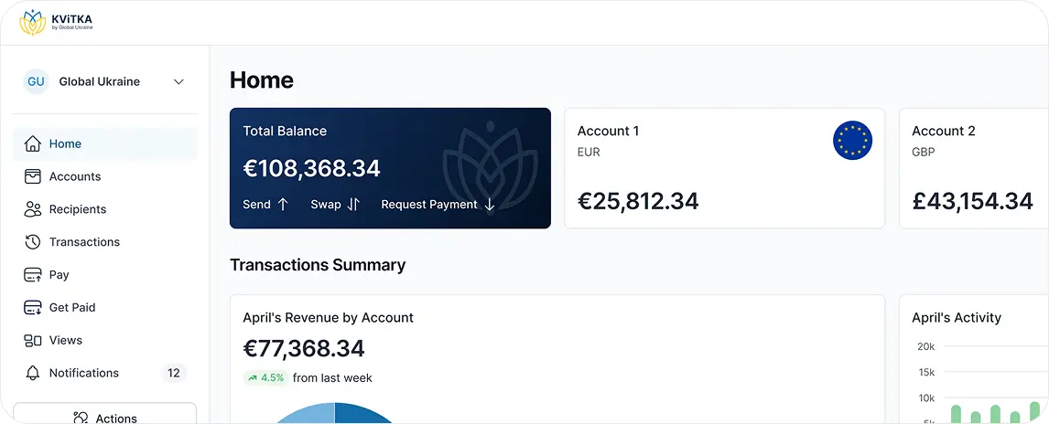Click the Get Paid card icon
This screenshot has height=424, width=1049.
(33, 308)
